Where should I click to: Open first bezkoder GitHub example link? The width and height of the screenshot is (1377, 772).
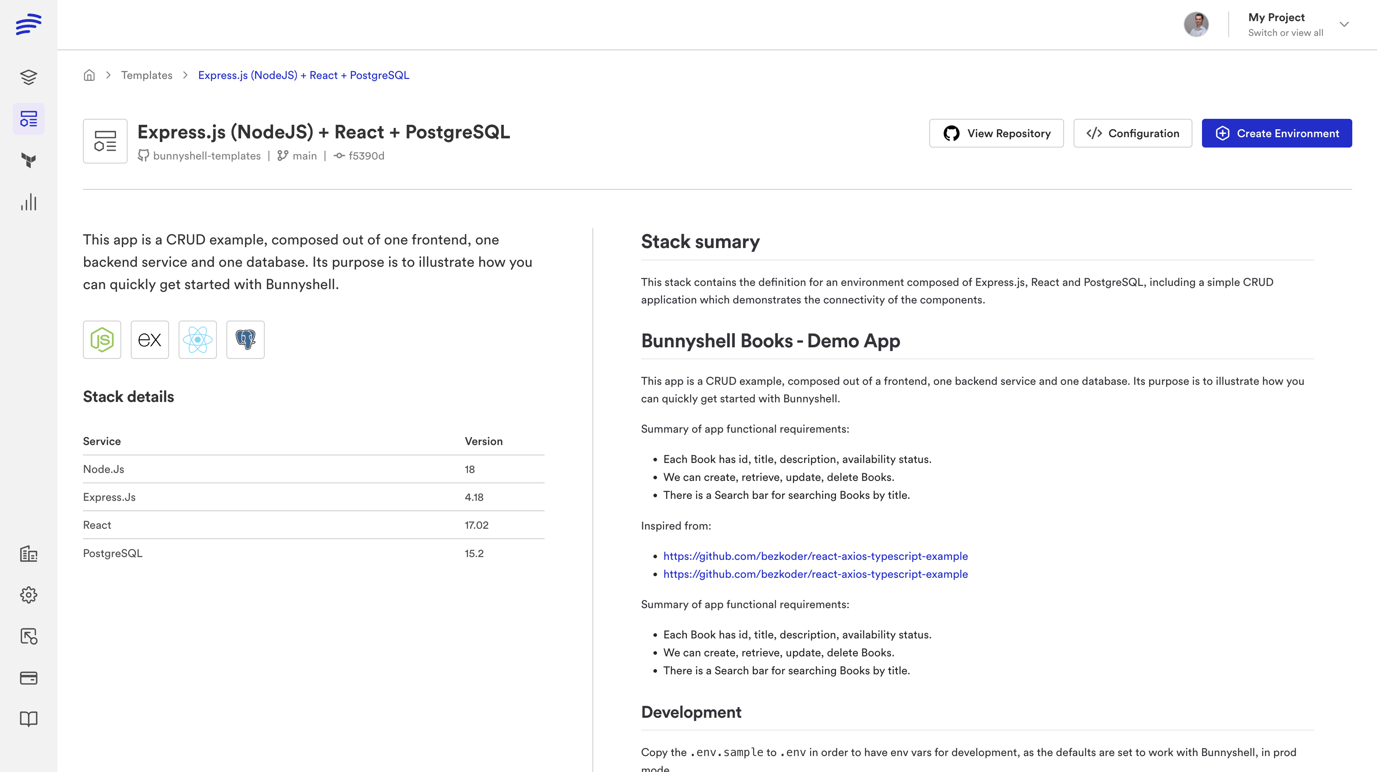point(815,556)
